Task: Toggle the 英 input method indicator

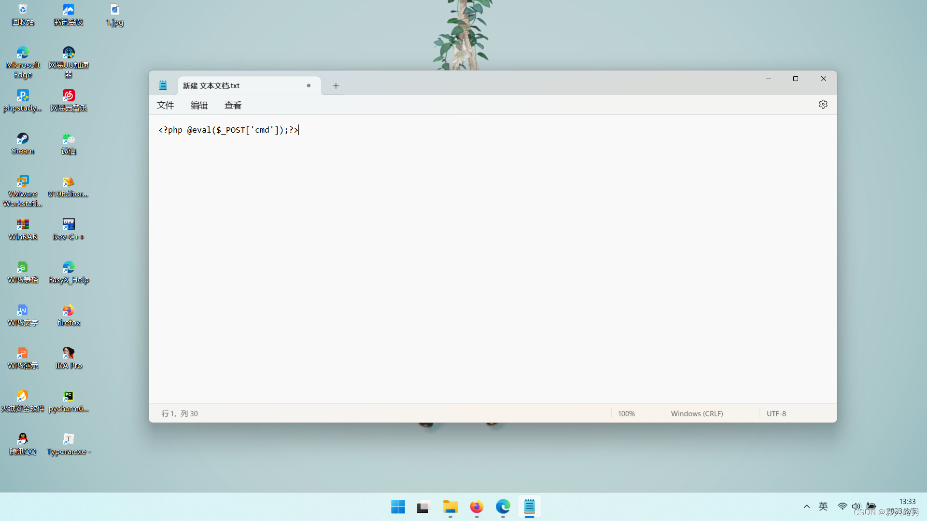Action: coord(823,507)
